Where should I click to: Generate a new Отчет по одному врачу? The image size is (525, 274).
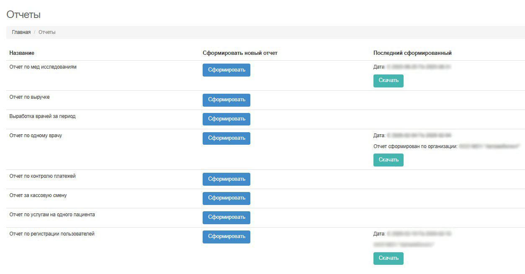click(x=226, y=138)
